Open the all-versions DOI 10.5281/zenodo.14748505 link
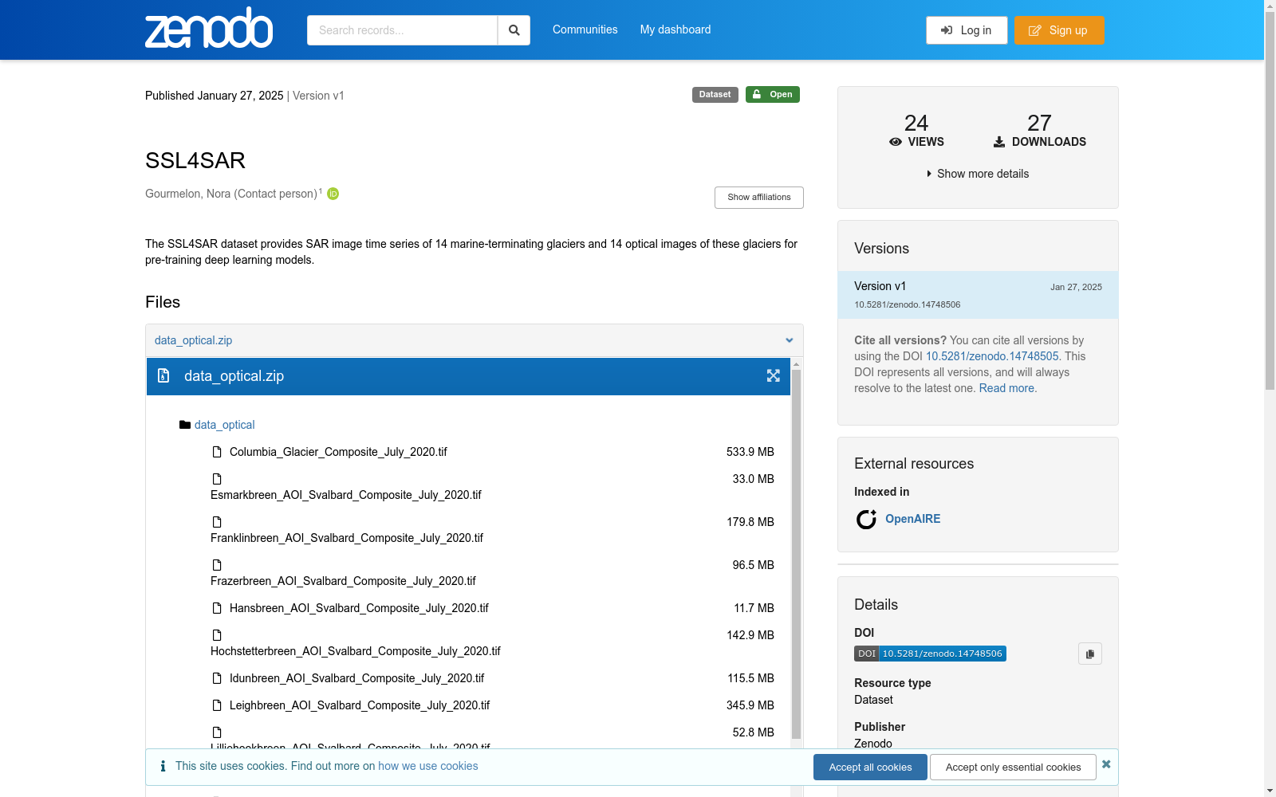 point(992,356)
